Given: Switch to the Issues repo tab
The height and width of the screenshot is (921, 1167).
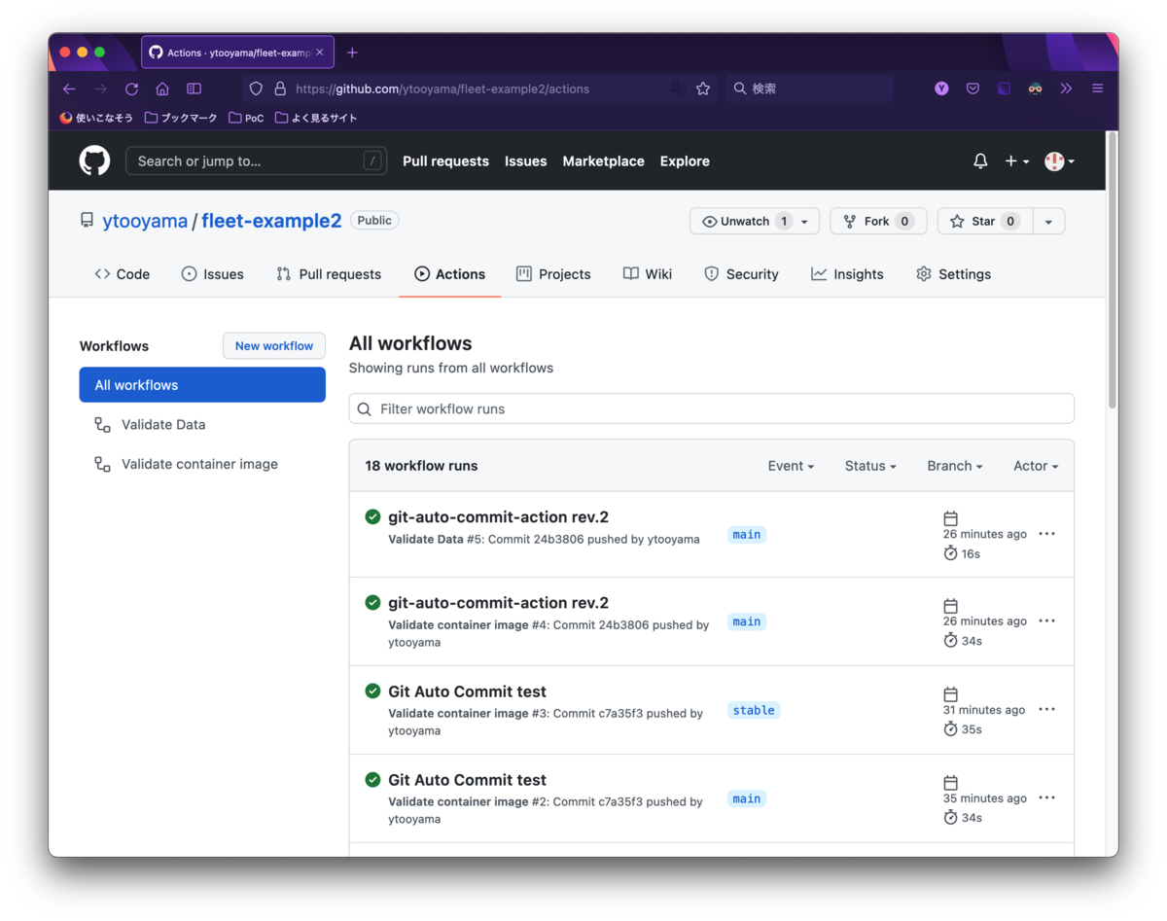Looking at the screenshot, I should [213, 274].
